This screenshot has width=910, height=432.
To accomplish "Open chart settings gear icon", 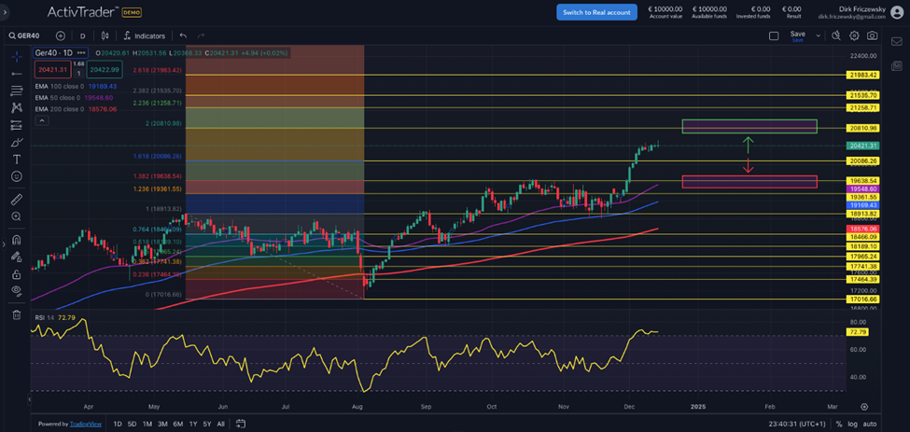I will [x=854, y=35].
